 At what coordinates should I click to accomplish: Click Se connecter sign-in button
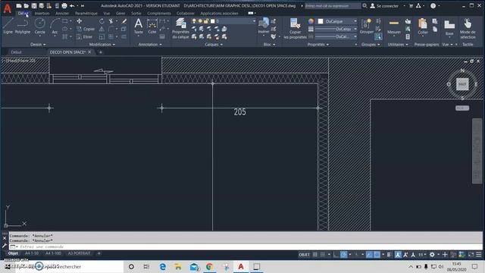(384, 5)
